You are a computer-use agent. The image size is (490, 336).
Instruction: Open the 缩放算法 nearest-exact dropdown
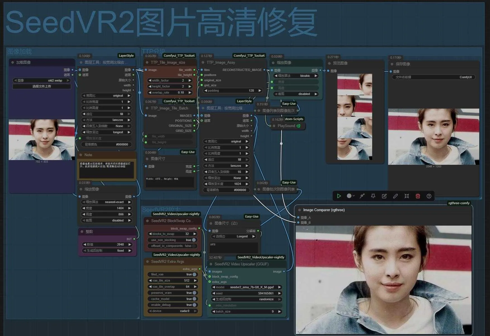tap(106, 202)
